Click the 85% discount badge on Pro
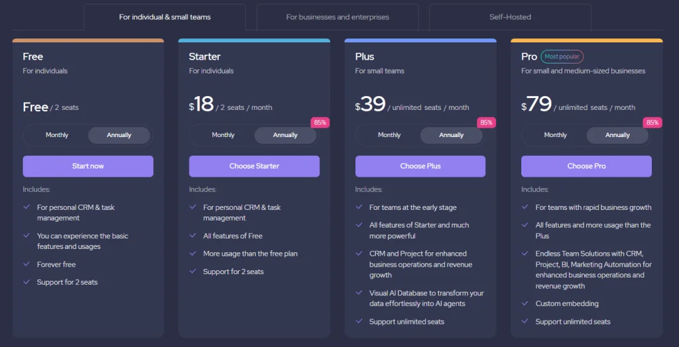Viewport: 679px width, 347px height. tap(652, 123)
